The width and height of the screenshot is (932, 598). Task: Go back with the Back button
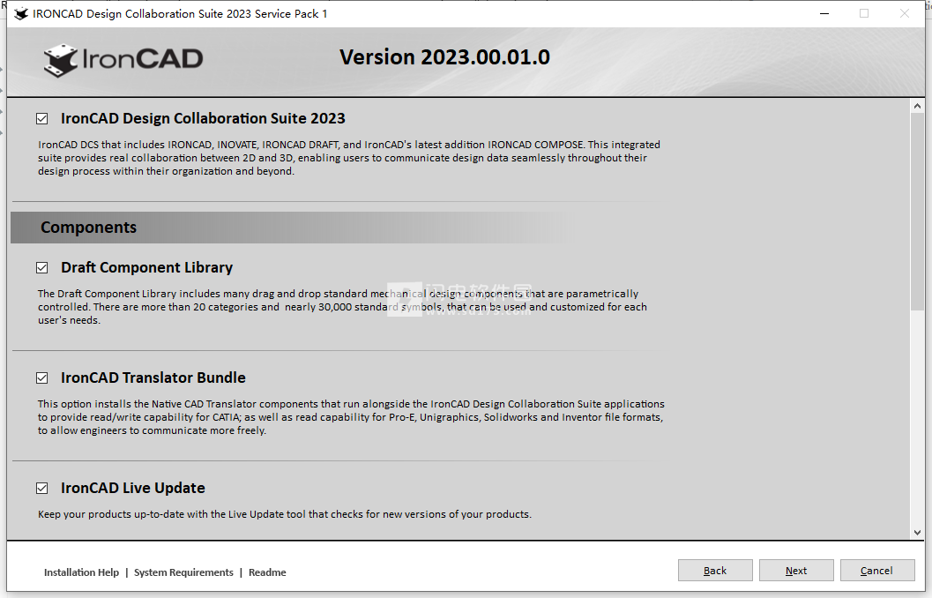click(x=715, y=571)
